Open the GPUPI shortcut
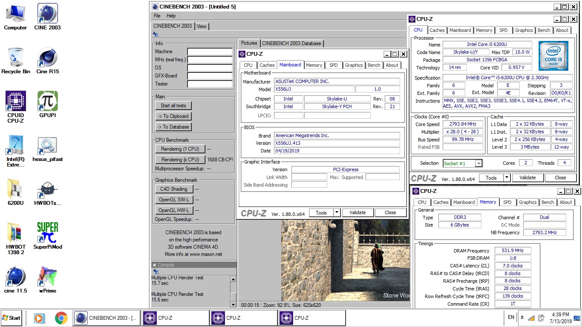This screenshot has height=327, width=582. pos(47,105)
